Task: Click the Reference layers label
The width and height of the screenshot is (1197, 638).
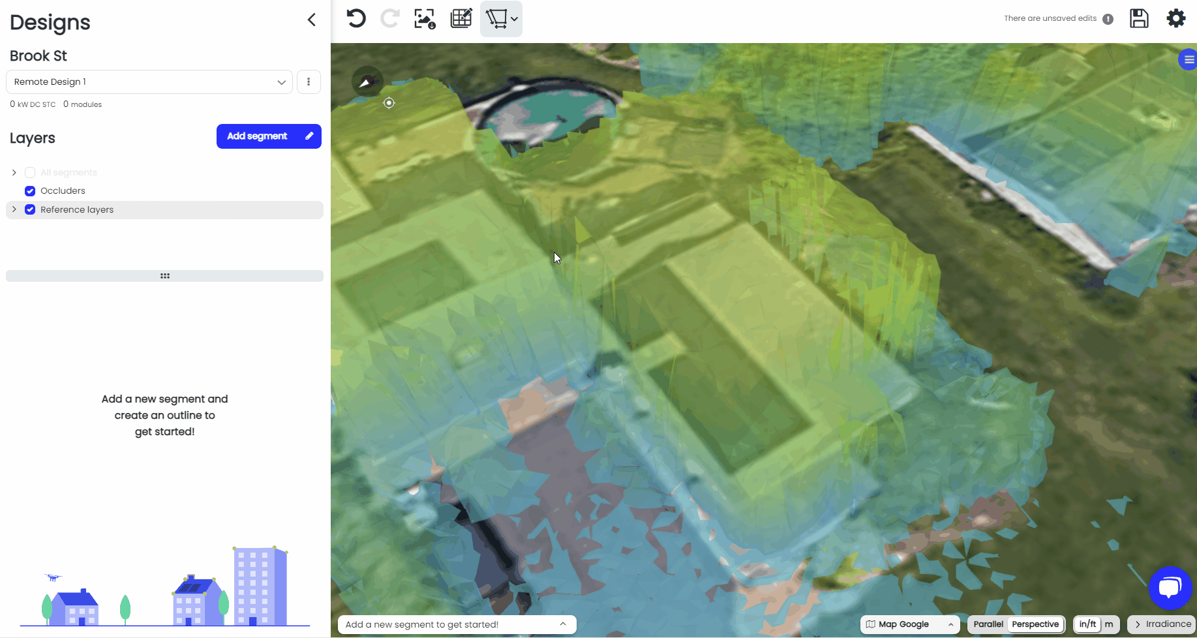Action: pos(77,209)
